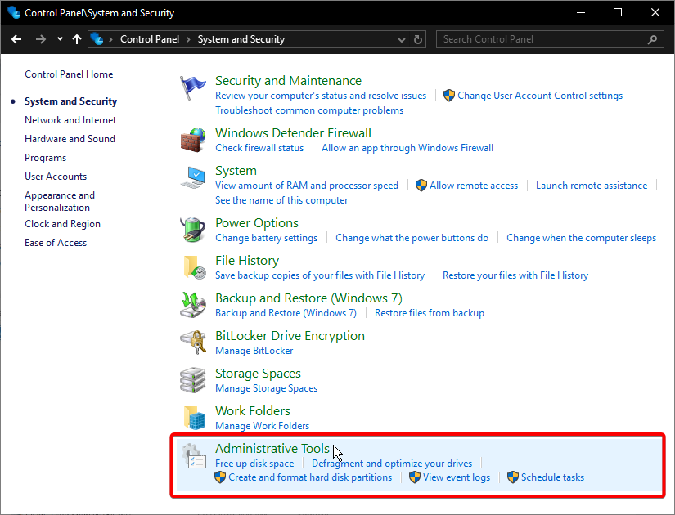Screen dimensions: 675x515
Task: Open Control Panel Home in sidebar
Action: point(69,74)
